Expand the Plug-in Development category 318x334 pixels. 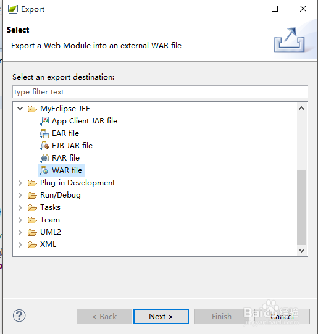(20, 183)
